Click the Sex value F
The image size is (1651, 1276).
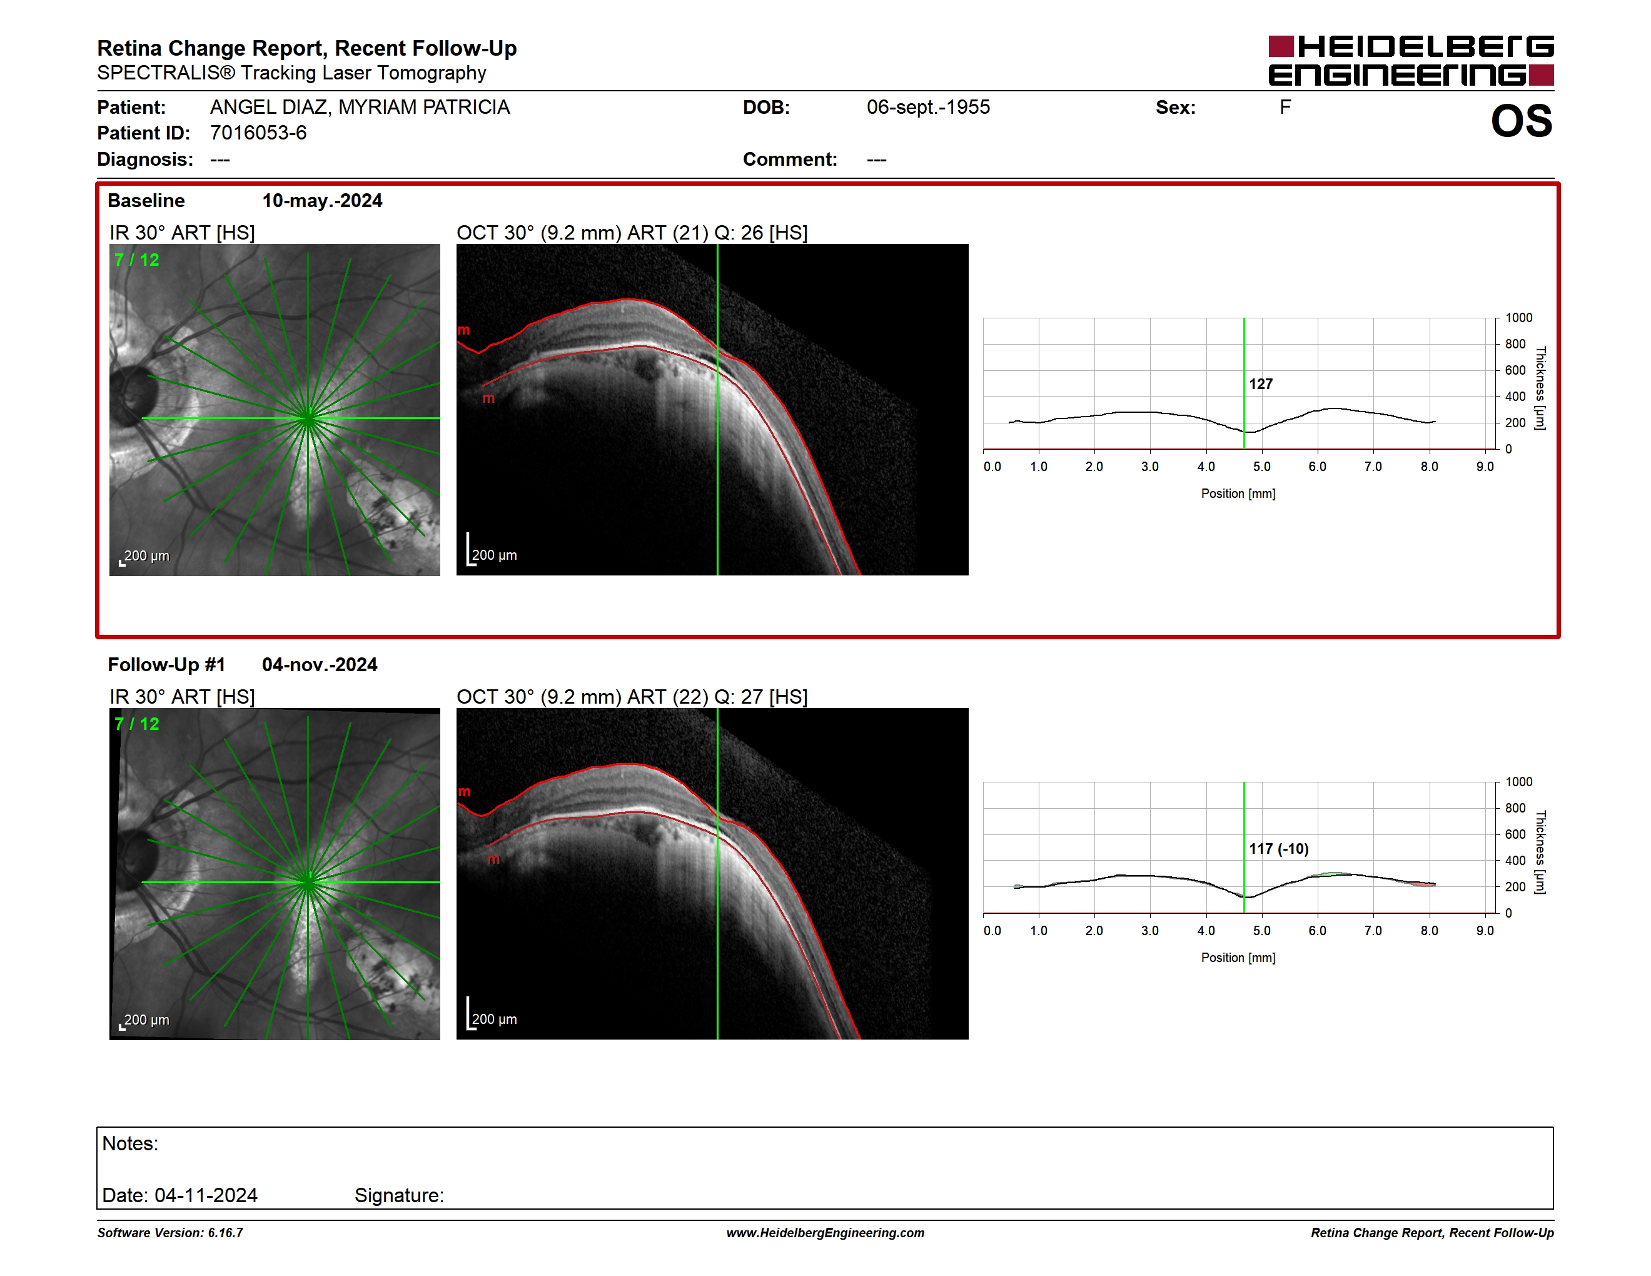tap(1285, 108)
